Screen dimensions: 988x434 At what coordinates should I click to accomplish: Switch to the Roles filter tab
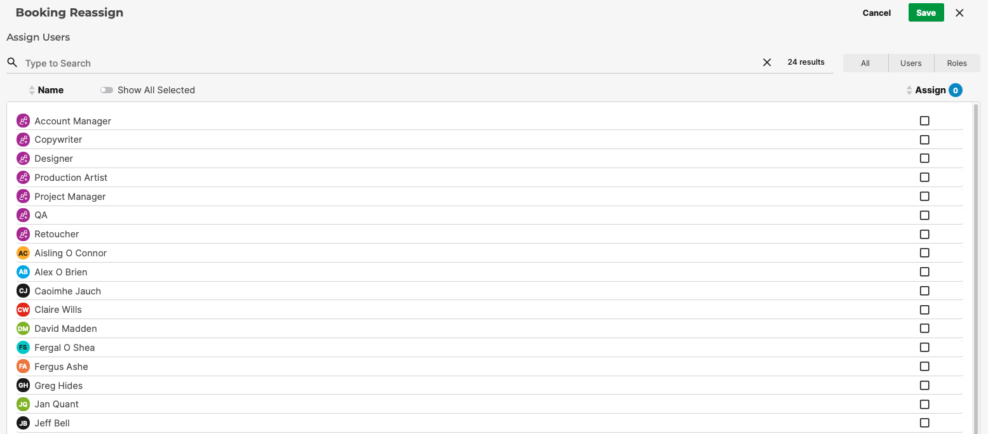957,63
